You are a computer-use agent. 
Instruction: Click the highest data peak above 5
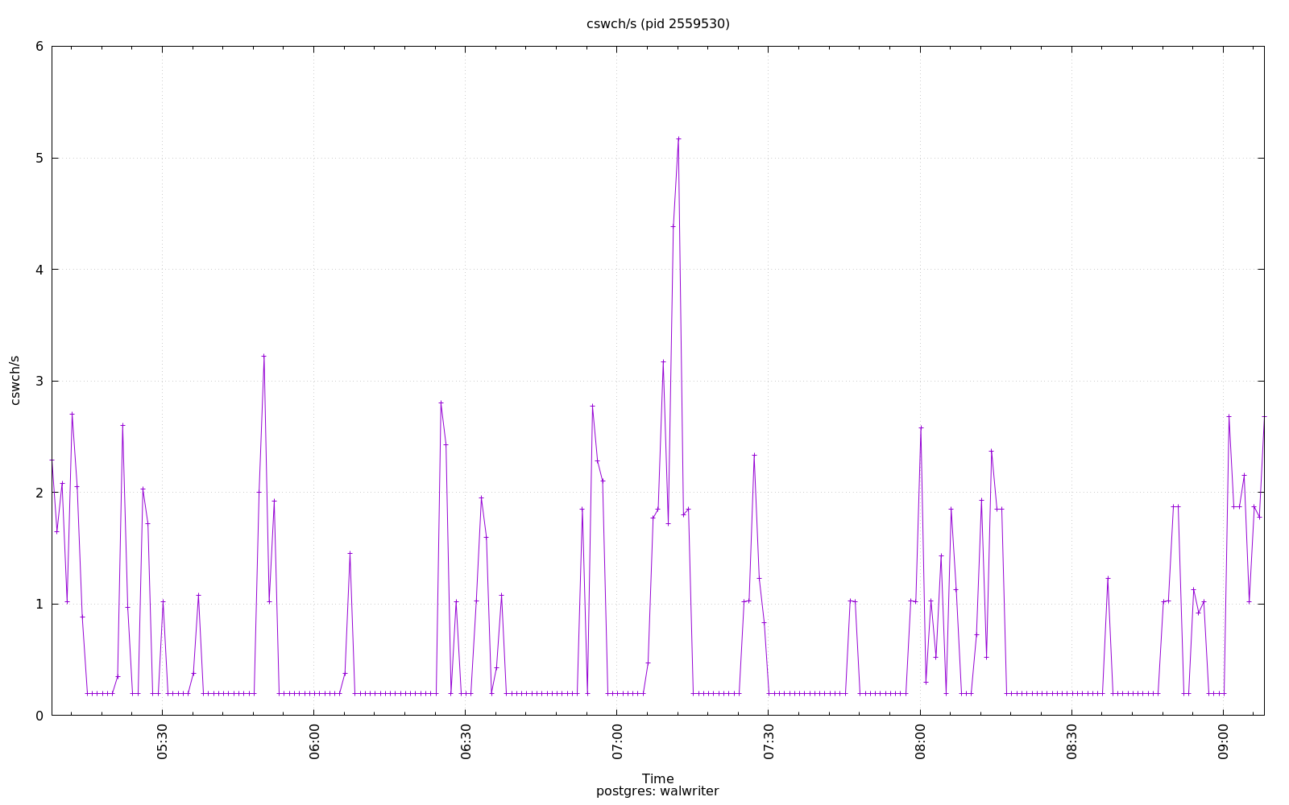click(x=678, y=138)
